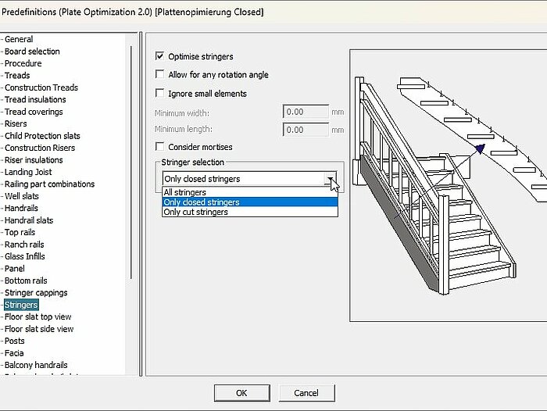Pick Only cut stringers option
Screen dimensions: 547x411
pos(250,212)
